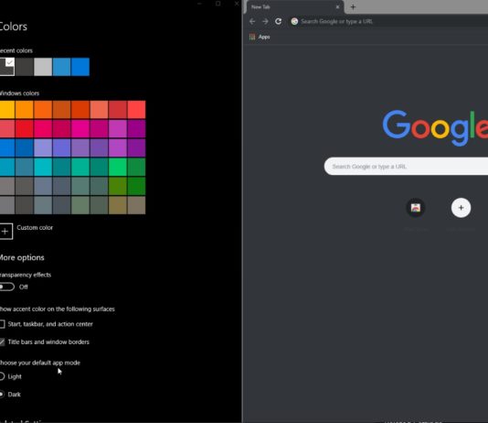
Task: Click the Custom color label
Action: (x=35, y=228)
